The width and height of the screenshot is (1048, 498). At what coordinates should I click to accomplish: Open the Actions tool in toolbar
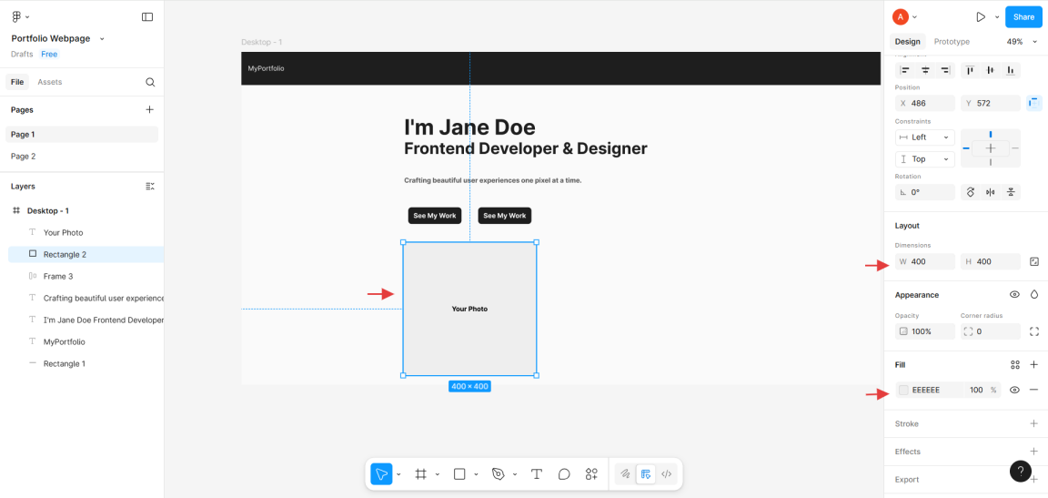tap(591, 473)
